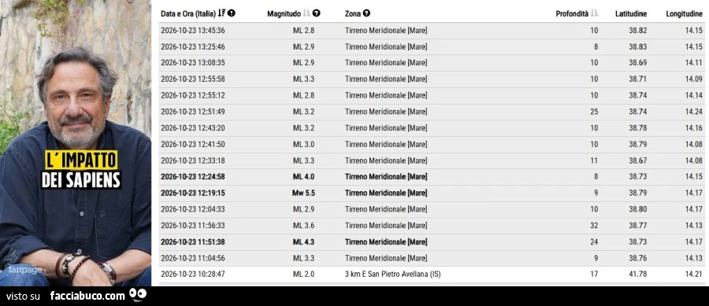The image size is (709, 306).
Task: Click longitude value 14.16
Action: pyautogui.click(x=693, y=128)
